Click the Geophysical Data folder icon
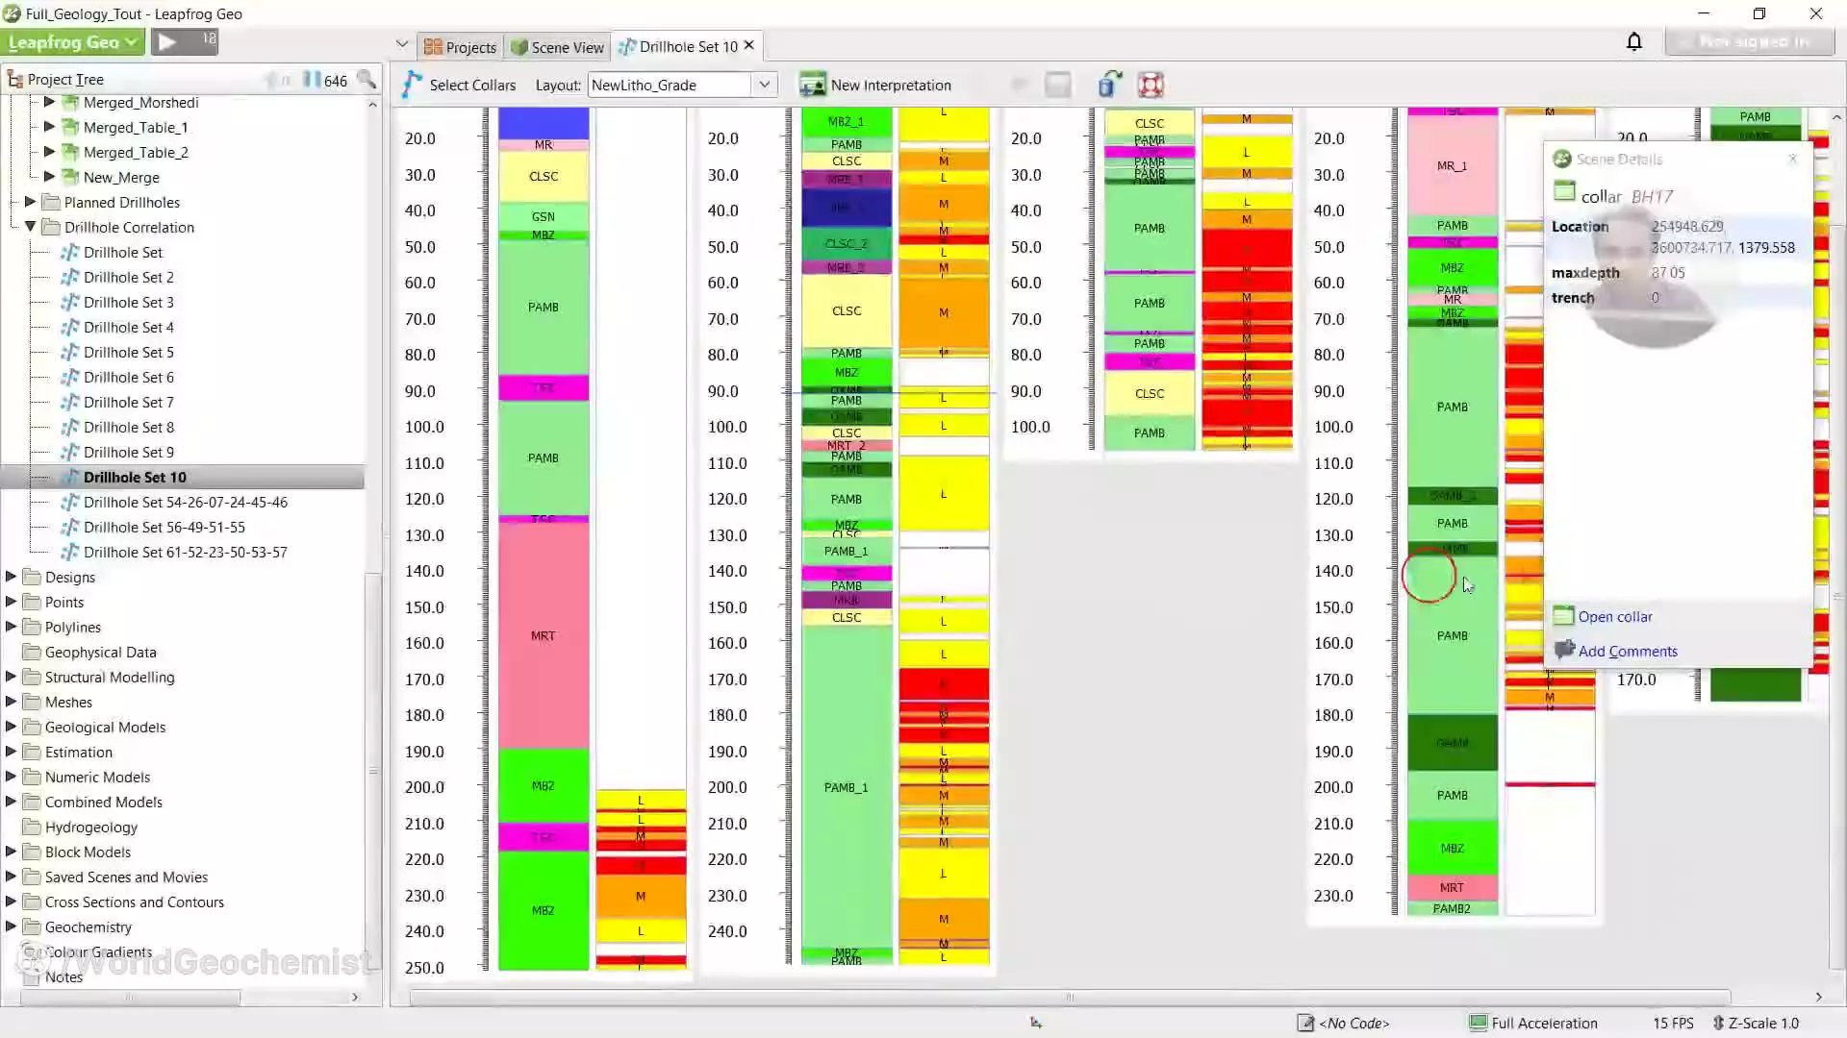This screenshot has width=1847, height=1038. [x=31, y=652]
